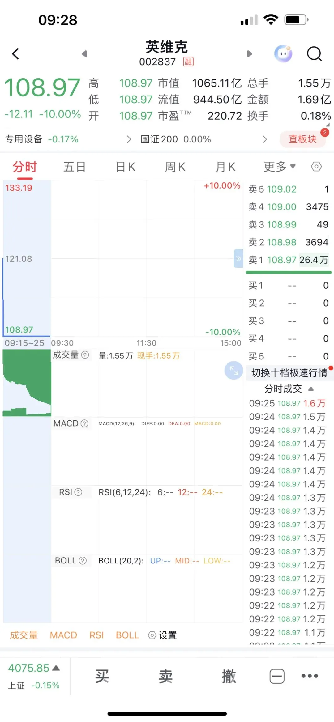Select 卖4 109.00 order row
This screenshot has height=722, width=334.
[289, 207]
